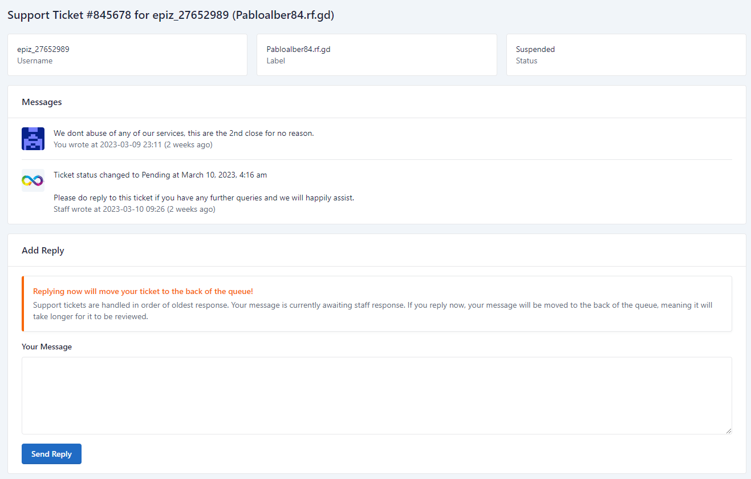
Task: Click the 'You wrote at 2023-03-09' timestamp
Action: point(133,145)
